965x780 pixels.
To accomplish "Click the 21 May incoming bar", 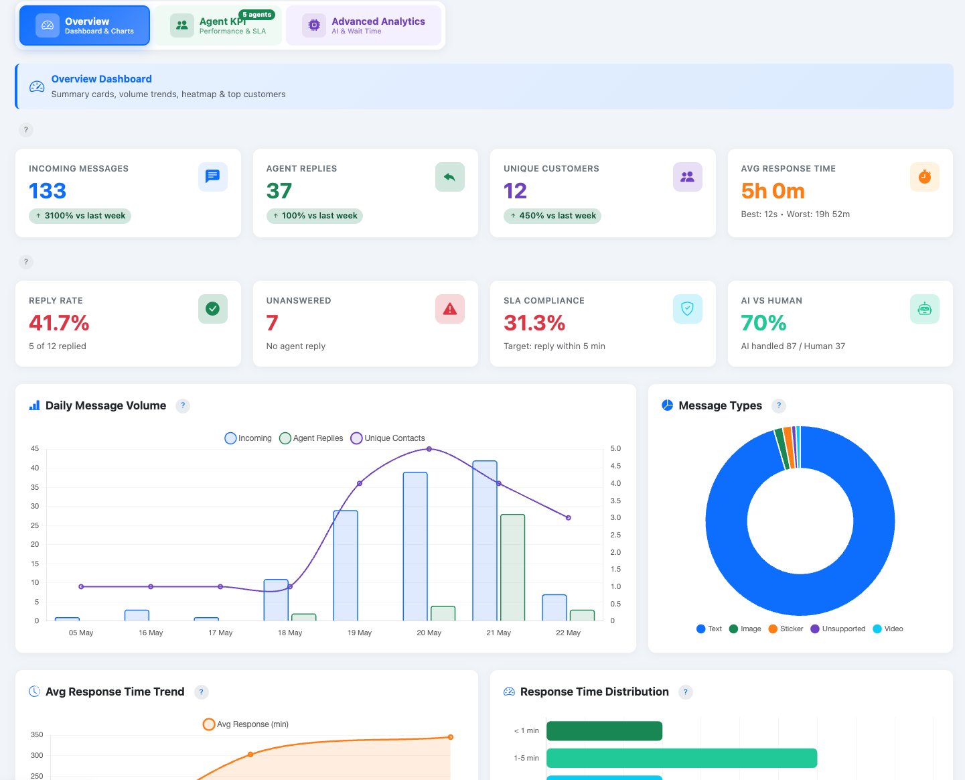I will pyautogui.click(x=485, y=541).
